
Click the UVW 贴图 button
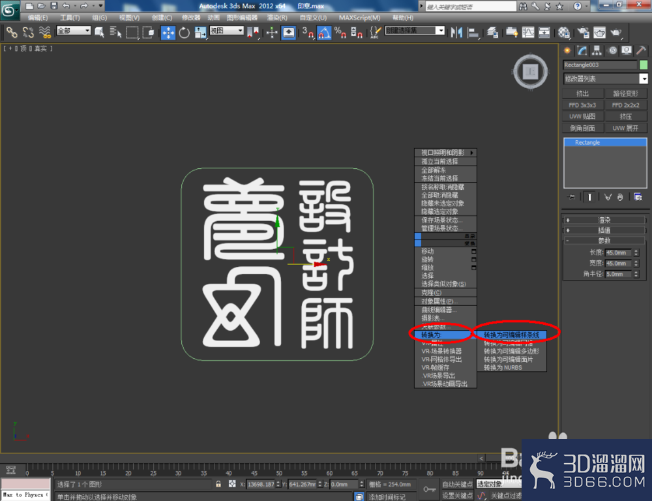(x=582, y=117)
